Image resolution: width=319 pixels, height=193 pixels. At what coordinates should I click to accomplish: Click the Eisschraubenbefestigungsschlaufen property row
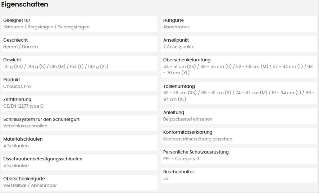(79, 163)
